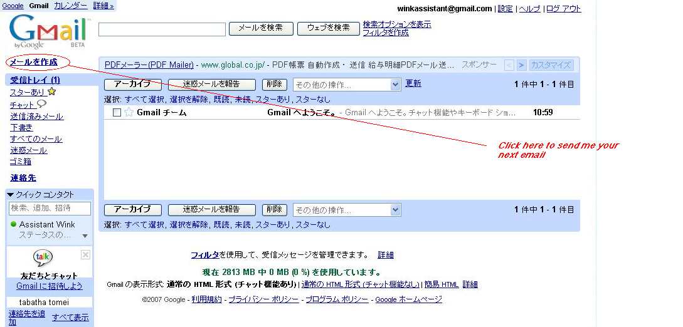Open Google ホームページ link

click(x=408, y=299)
